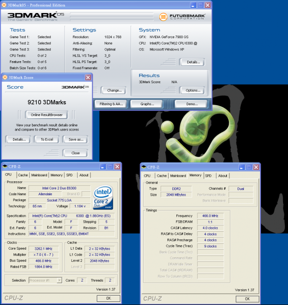Switch to CPU tab in right CPU-Z

147,175
